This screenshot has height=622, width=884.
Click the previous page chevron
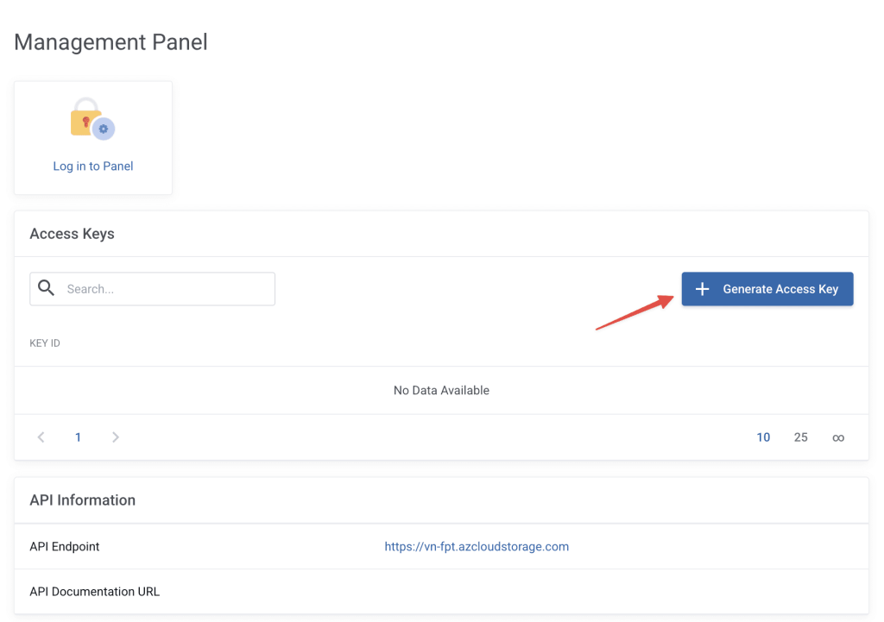[x=41, y=437]
